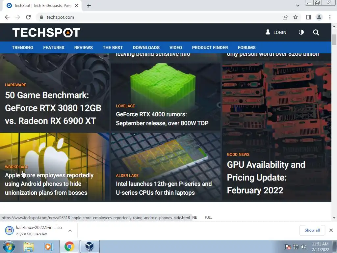Open THE BEST menu

coord(113,47)
